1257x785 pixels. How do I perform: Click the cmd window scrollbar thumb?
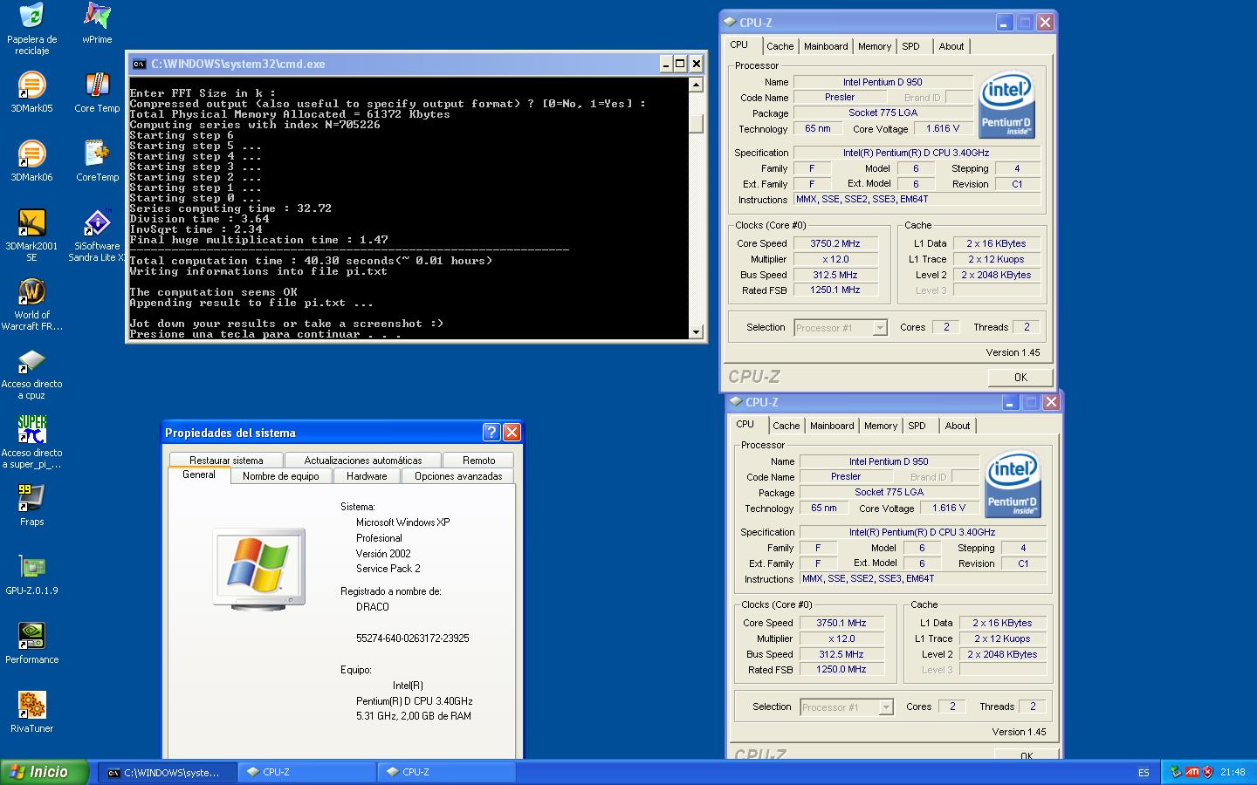pos(696,123)
